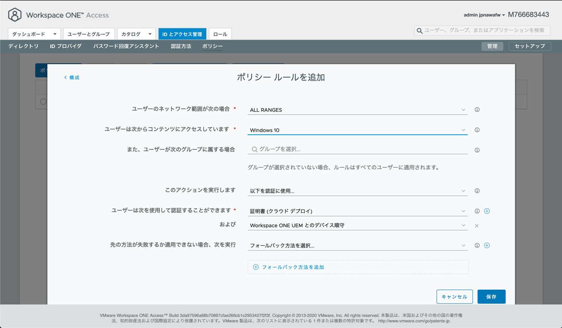Click the 管理 button
Viewport: 562px width, 328px height.
point(492,46)
